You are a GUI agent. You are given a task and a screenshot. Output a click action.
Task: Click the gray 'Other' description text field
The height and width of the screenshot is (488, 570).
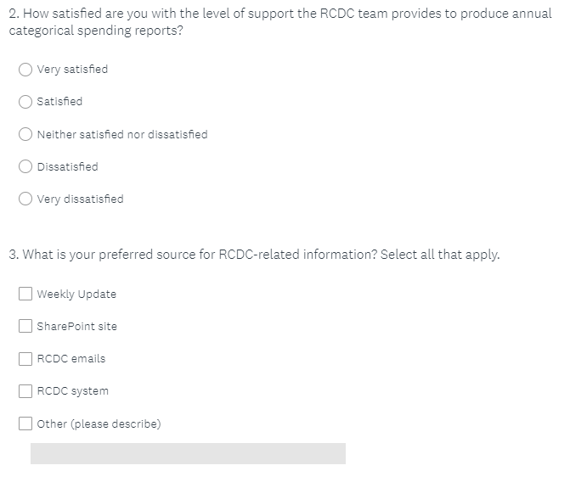188,453
